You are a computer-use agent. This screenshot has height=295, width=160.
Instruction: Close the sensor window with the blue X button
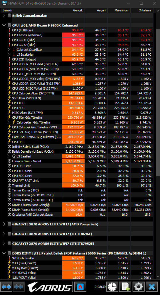152,286
